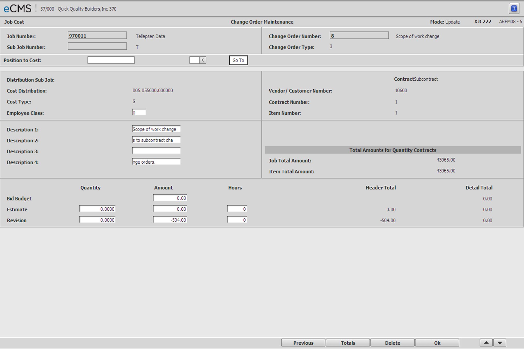524x349 pixels.
Task: Edit the Description 1 text field
Action: click(156, 129)
